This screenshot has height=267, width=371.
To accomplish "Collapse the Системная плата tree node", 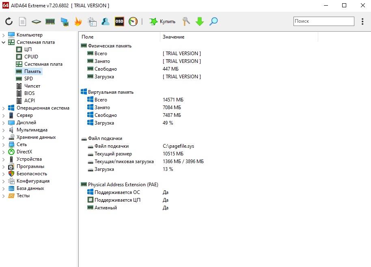I will coord(3,43).
